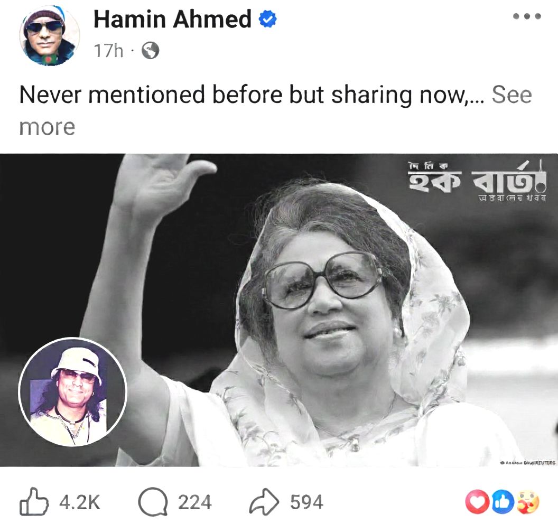View the 594 shares count
The height and width of the screenshot is (524, 558).
(307, 502)
